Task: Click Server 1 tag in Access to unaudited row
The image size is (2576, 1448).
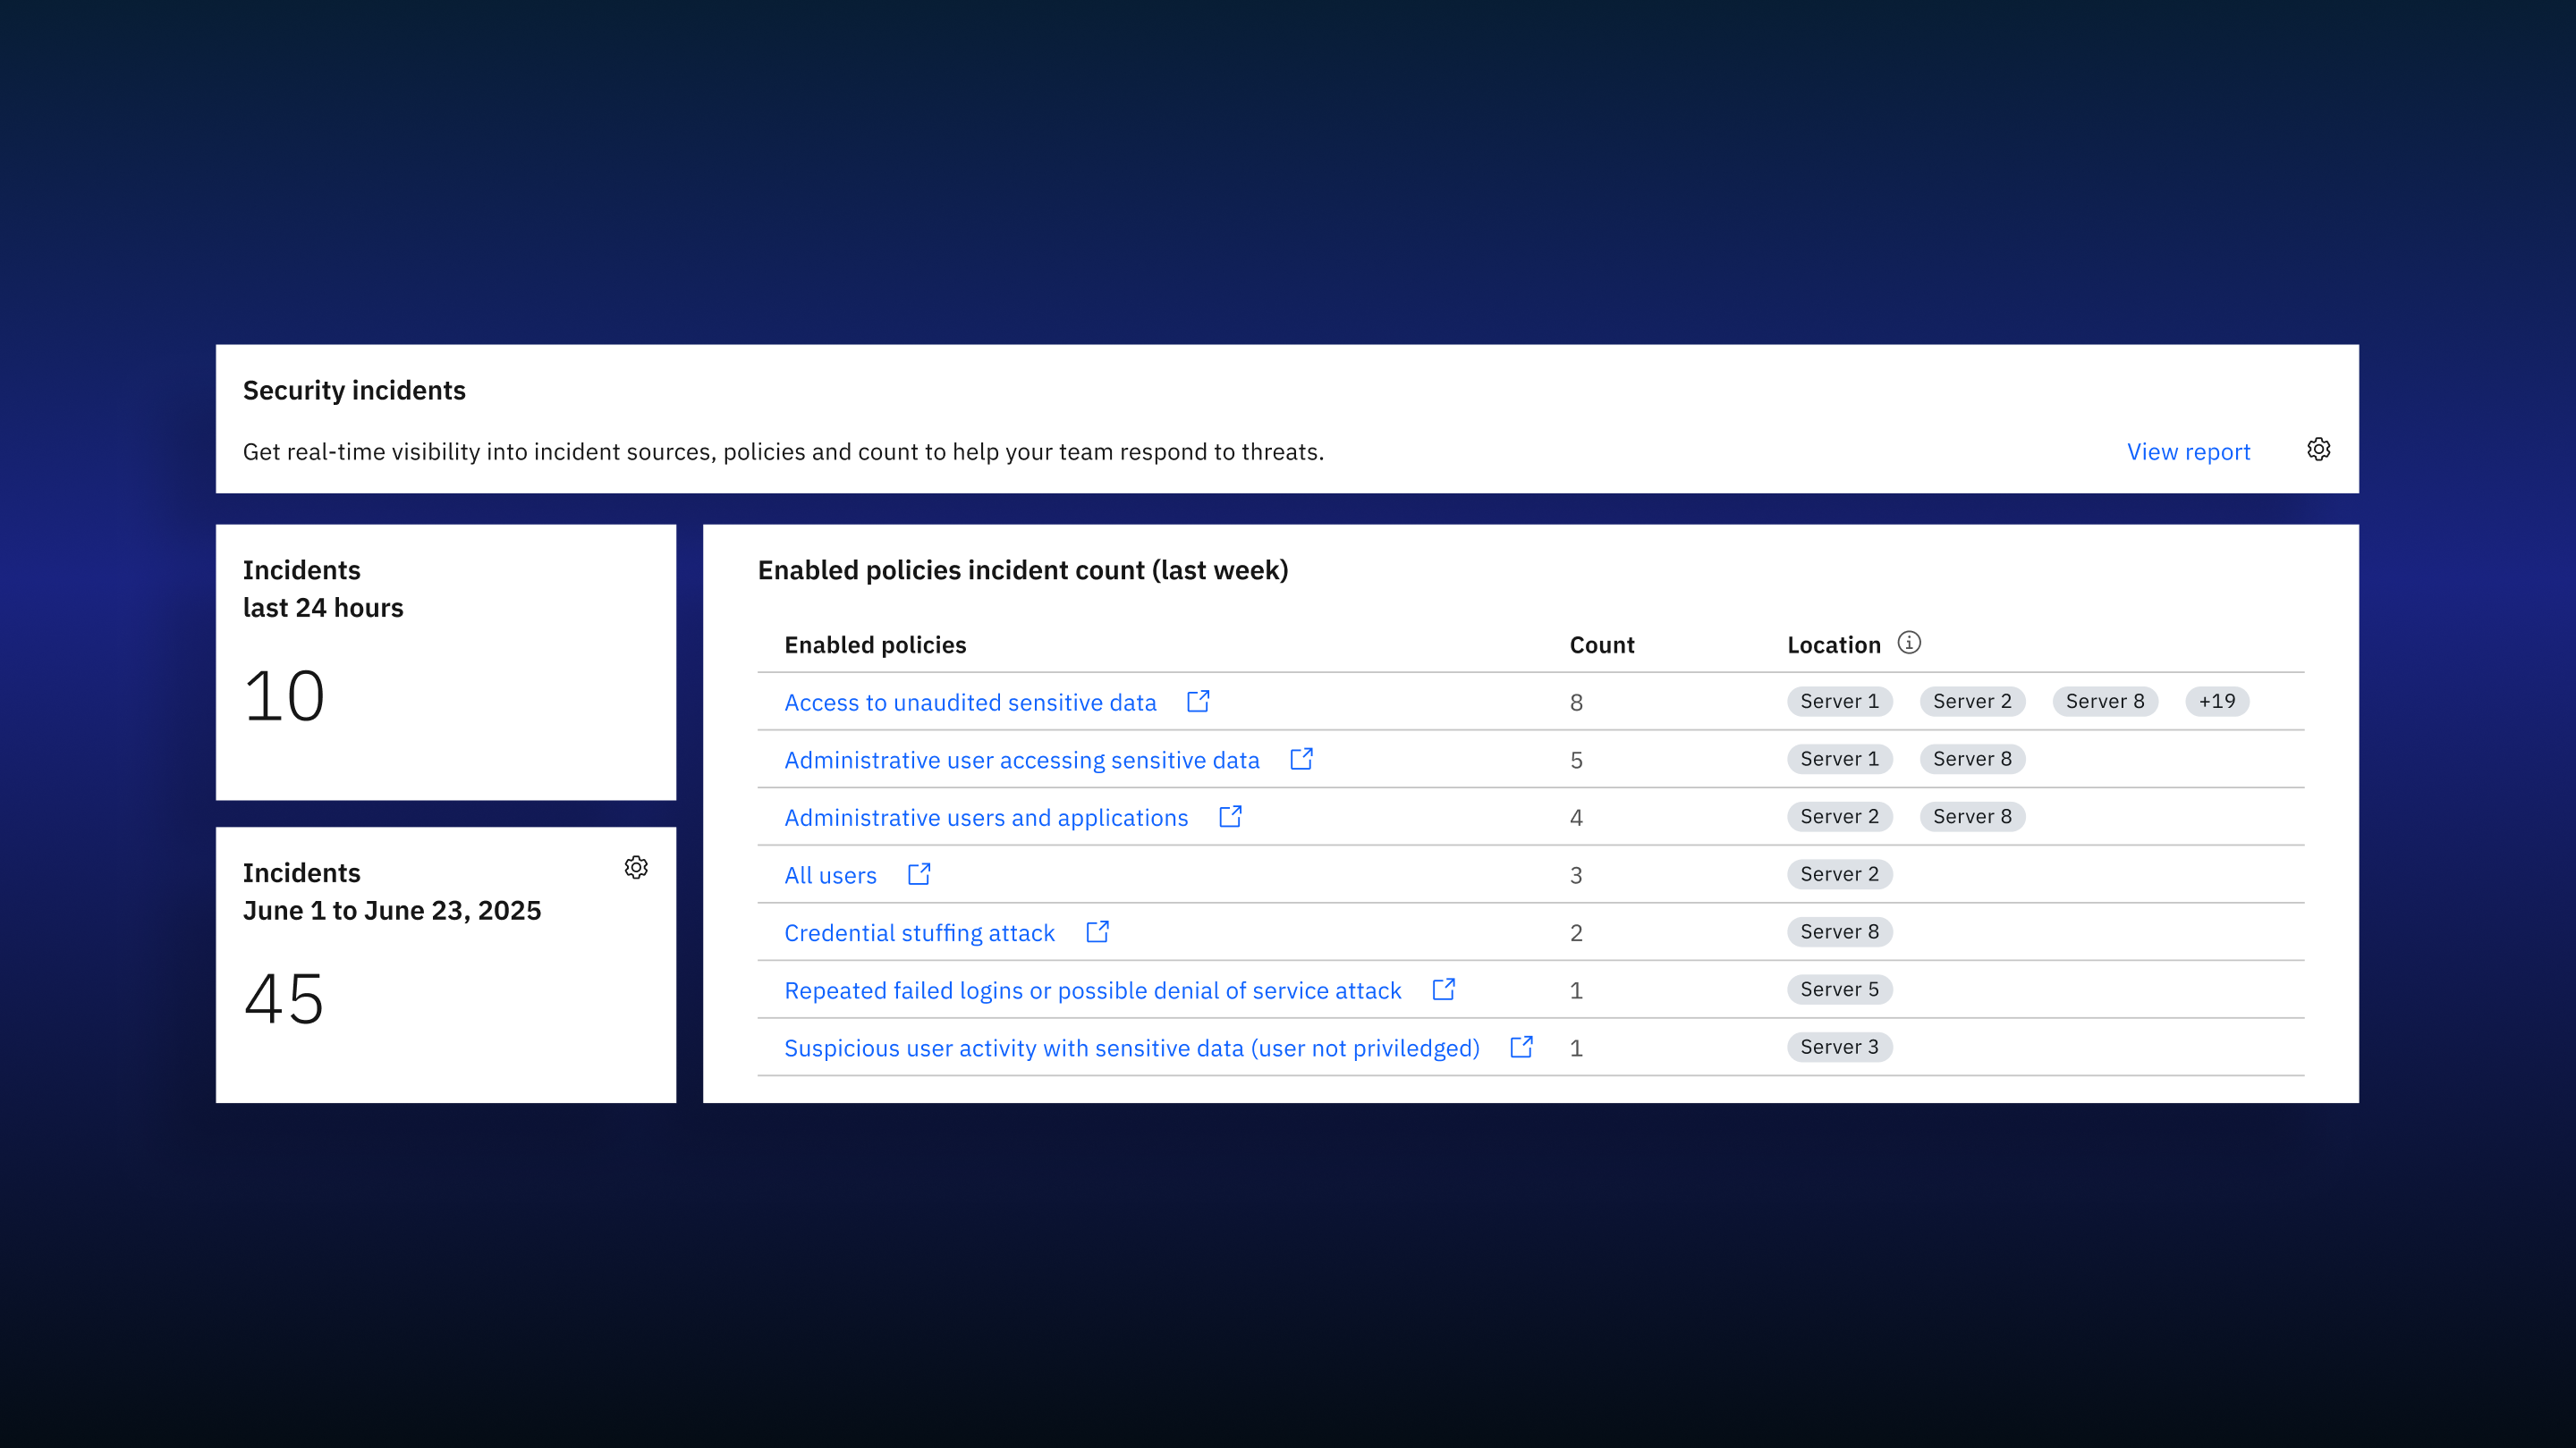Action: pyautogui.click(x=1839, y=702)
